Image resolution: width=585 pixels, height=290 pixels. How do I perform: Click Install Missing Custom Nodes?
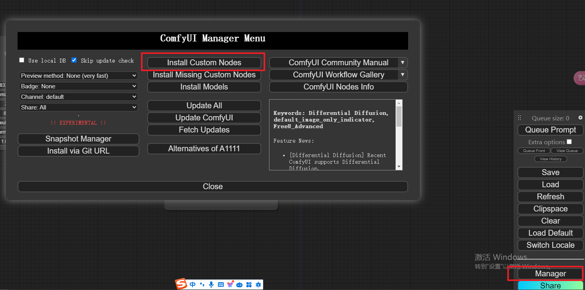(204, 75)
